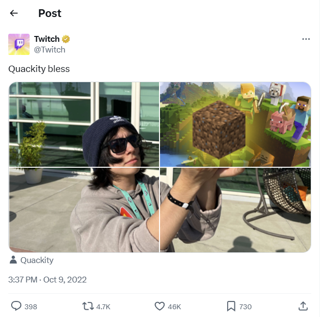Screen dimensions: 320x317
Task: View the Minecraft dirt block image
Action: [x=235, y=124]
